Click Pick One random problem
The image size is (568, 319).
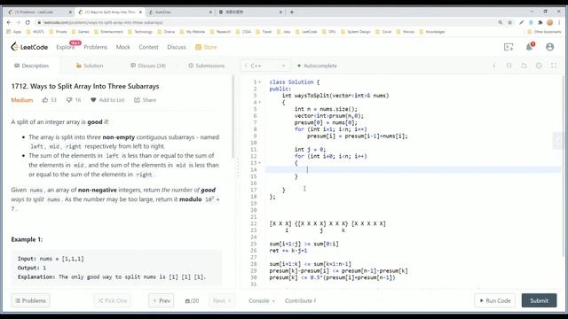(113, 300)
